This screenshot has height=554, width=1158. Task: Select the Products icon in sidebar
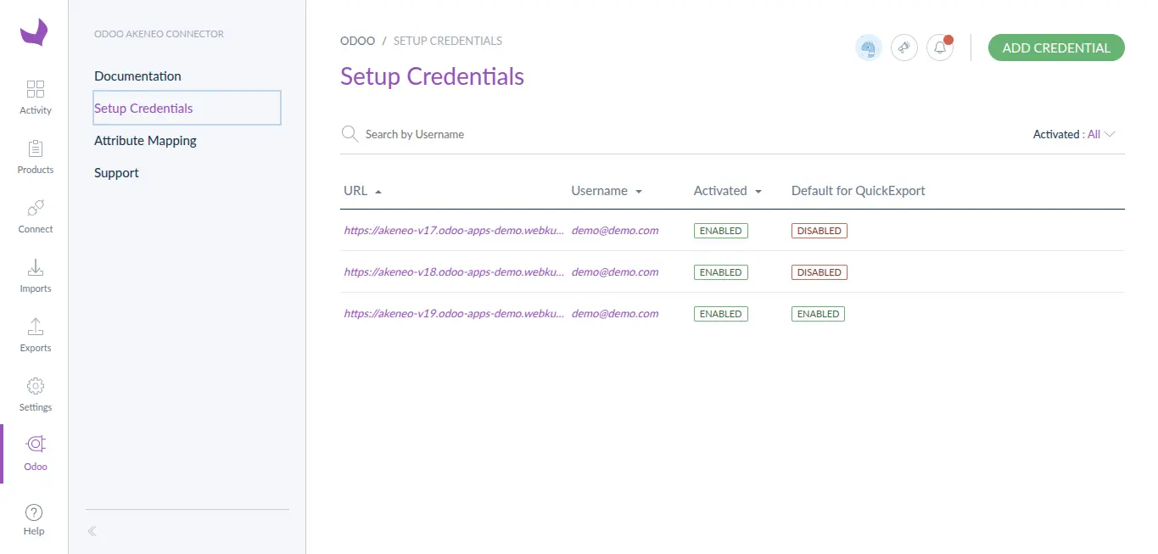pyautogui.click(x=35, y=156)
